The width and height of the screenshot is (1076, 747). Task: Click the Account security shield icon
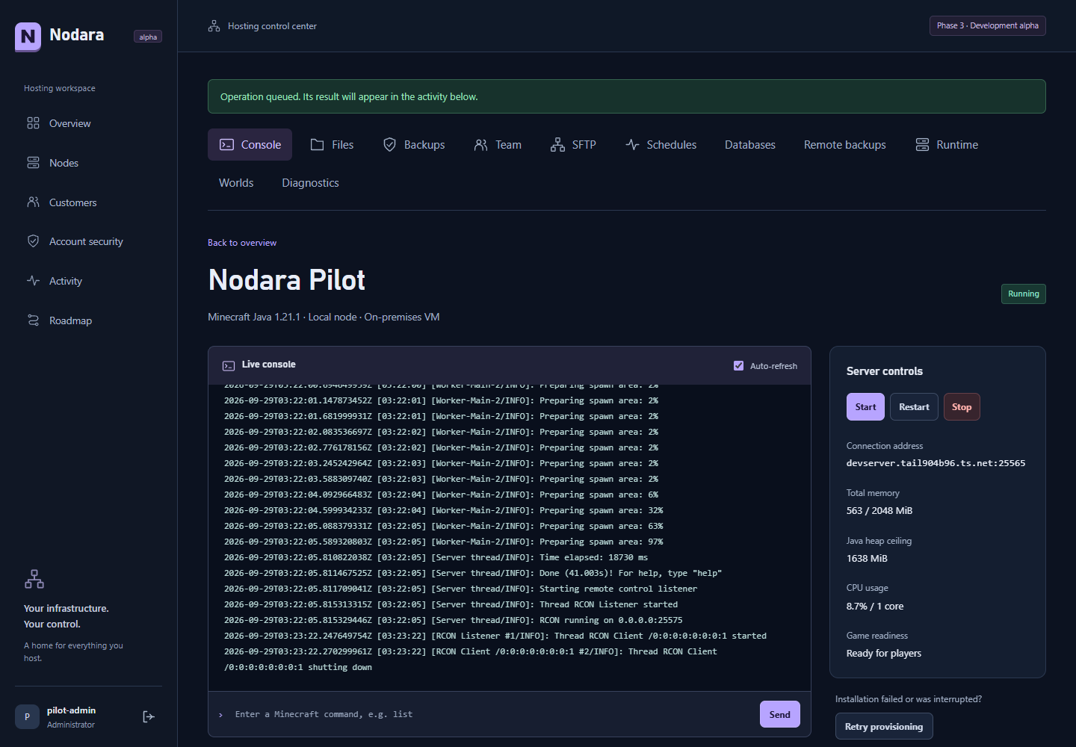[33, 241]
